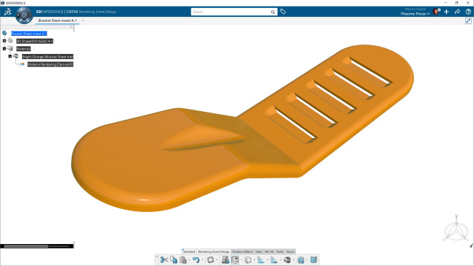Image resolution: width=474 pixels, height=266 pixels.
Task: Open the Maxime Perso user dropdown
Action: tap(415, 14)
